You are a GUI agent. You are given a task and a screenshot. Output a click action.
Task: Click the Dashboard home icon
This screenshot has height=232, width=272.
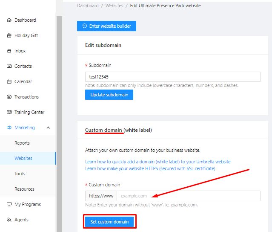9,20
